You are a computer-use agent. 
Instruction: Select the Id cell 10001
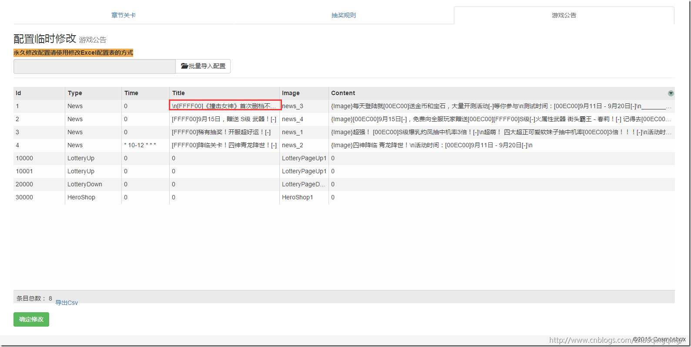pos(39,171)
